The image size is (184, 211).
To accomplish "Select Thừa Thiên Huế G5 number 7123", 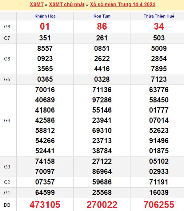I will tap(159, 79).
